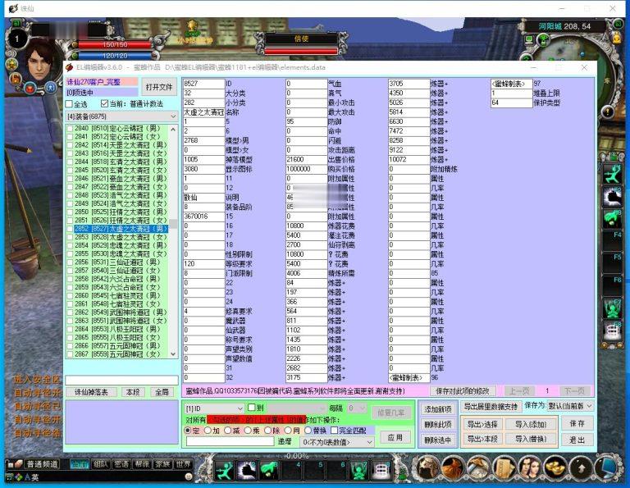
Task: Open the wooden book quest icon
Action: pos(504,468)
